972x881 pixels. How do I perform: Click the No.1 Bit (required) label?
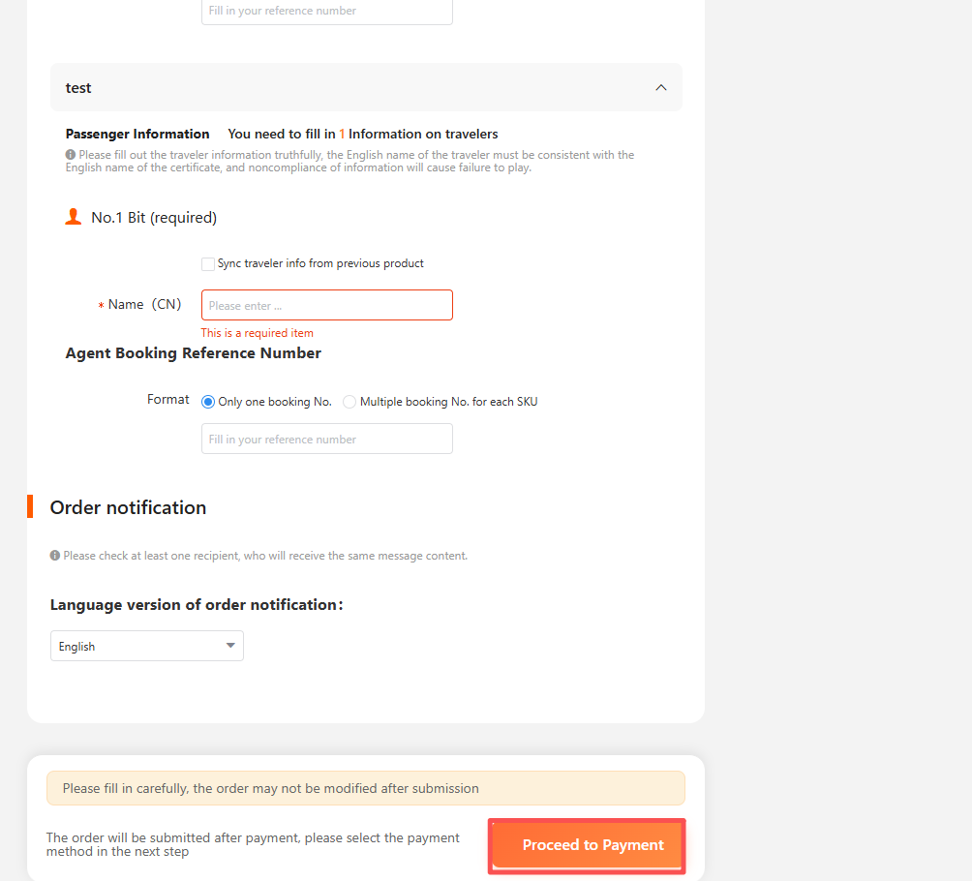click(154, 218)
